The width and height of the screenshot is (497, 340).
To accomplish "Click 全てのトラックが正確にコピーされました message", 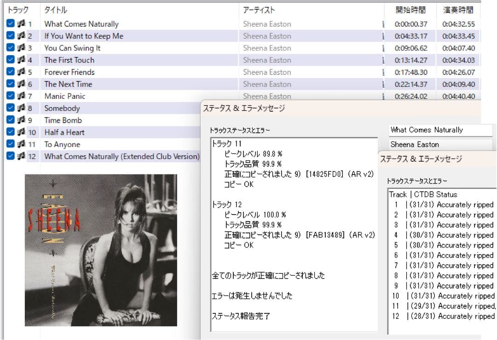I will tap(268, 275).
